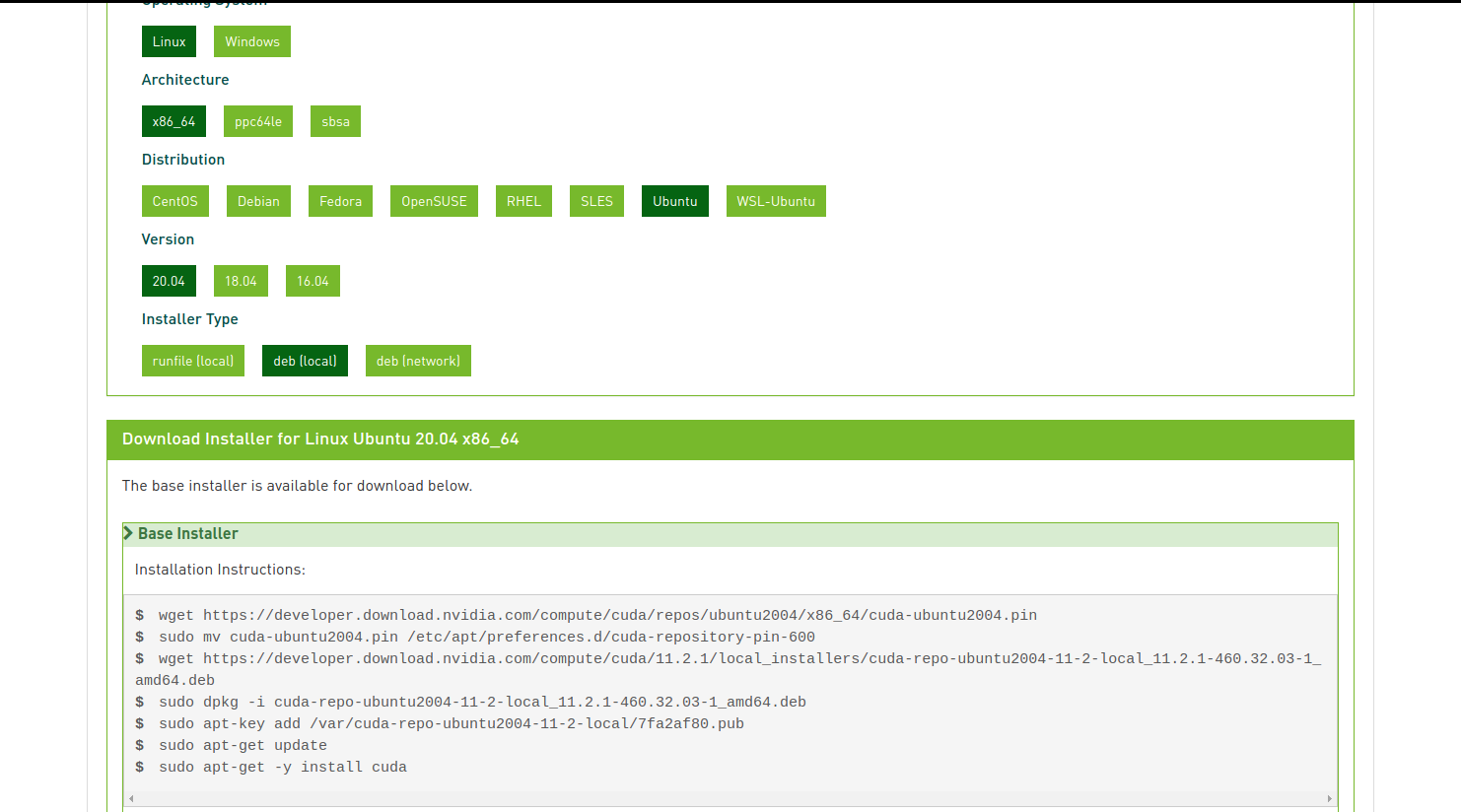Click the Installer Type section label
The image size is (1461, 812).
click(190, 319)
